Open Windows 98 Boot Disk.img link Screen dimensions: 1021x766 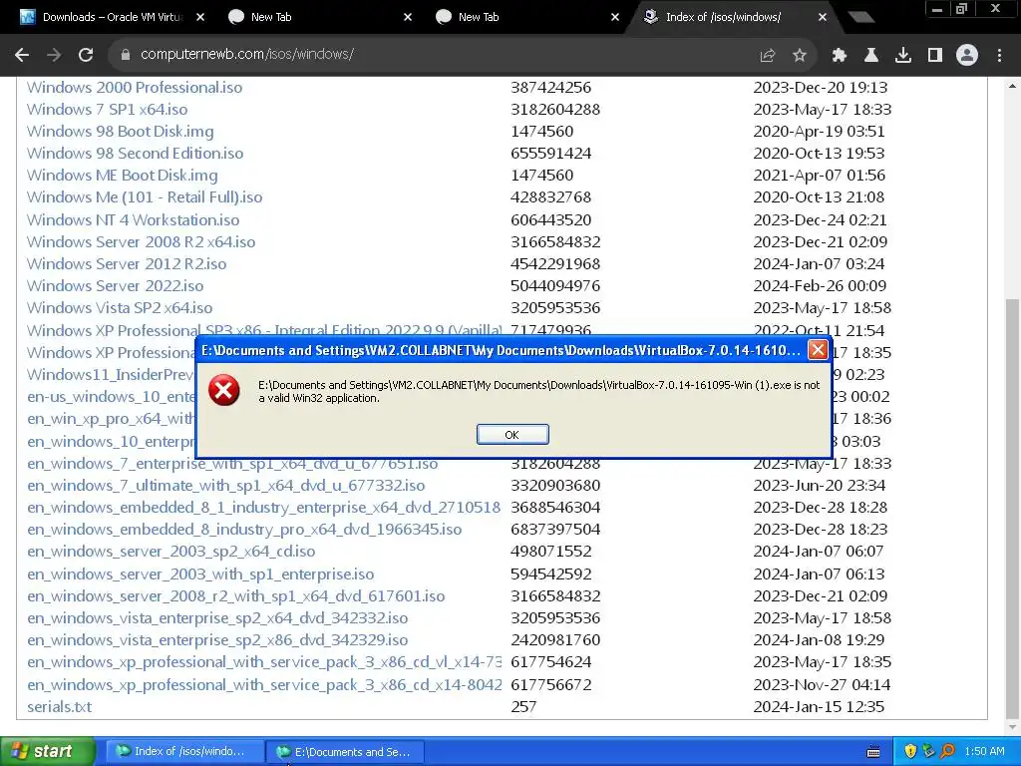(120, 131)
